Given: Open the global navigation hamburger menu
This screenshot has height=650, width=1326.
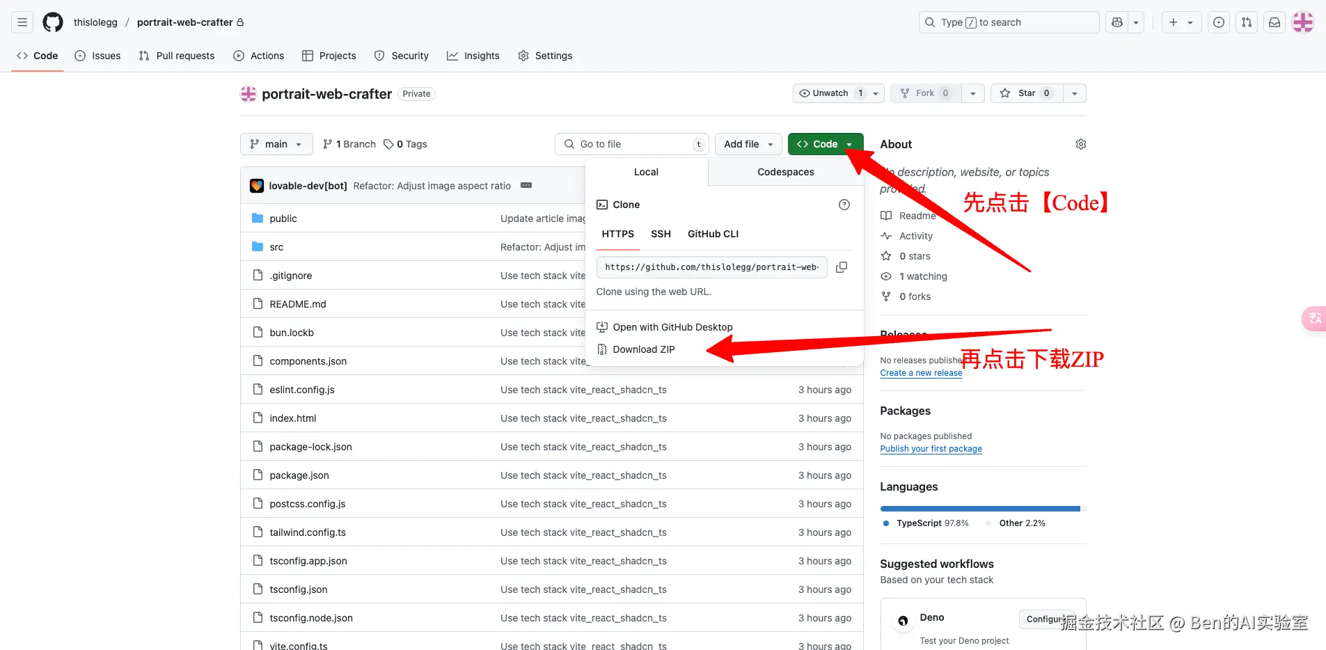Looking at the screenshot, I should pos(22,22).
